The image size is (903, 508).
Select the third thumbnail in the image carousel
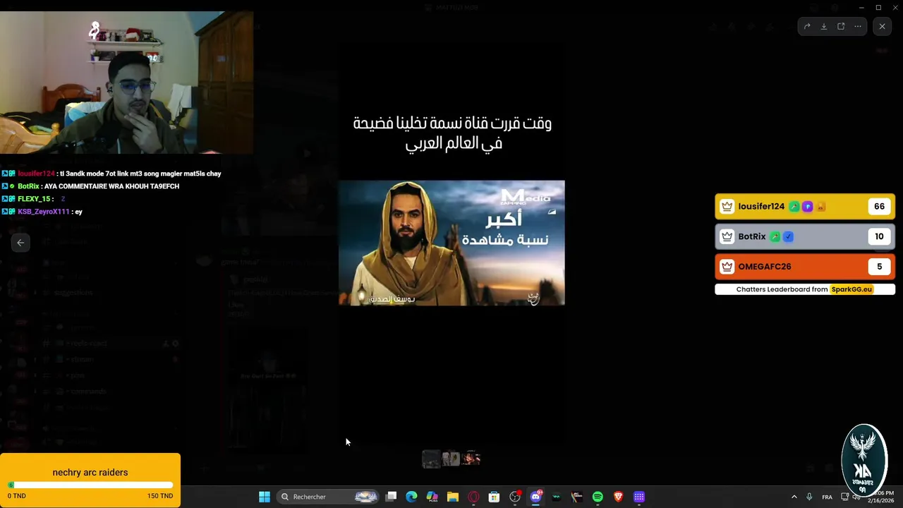(x=471, y=459)
